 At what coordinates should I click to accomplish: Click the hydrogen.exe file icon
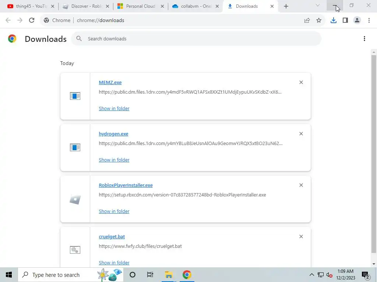(x=75, y=148)
